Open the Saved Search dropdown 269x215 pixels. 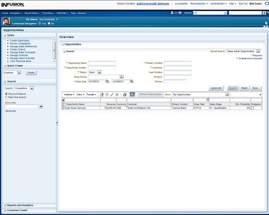(x=258, y=51)
